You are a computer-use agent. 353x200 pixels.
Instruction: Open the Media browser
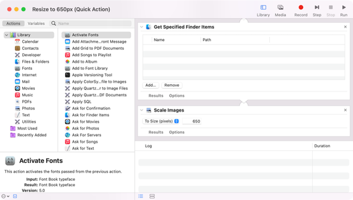280,10
